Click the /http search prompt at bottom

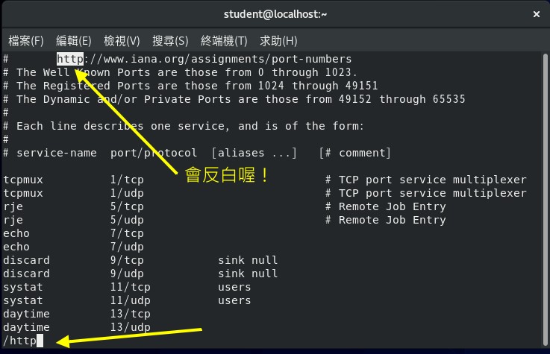[x=20, y=341]
